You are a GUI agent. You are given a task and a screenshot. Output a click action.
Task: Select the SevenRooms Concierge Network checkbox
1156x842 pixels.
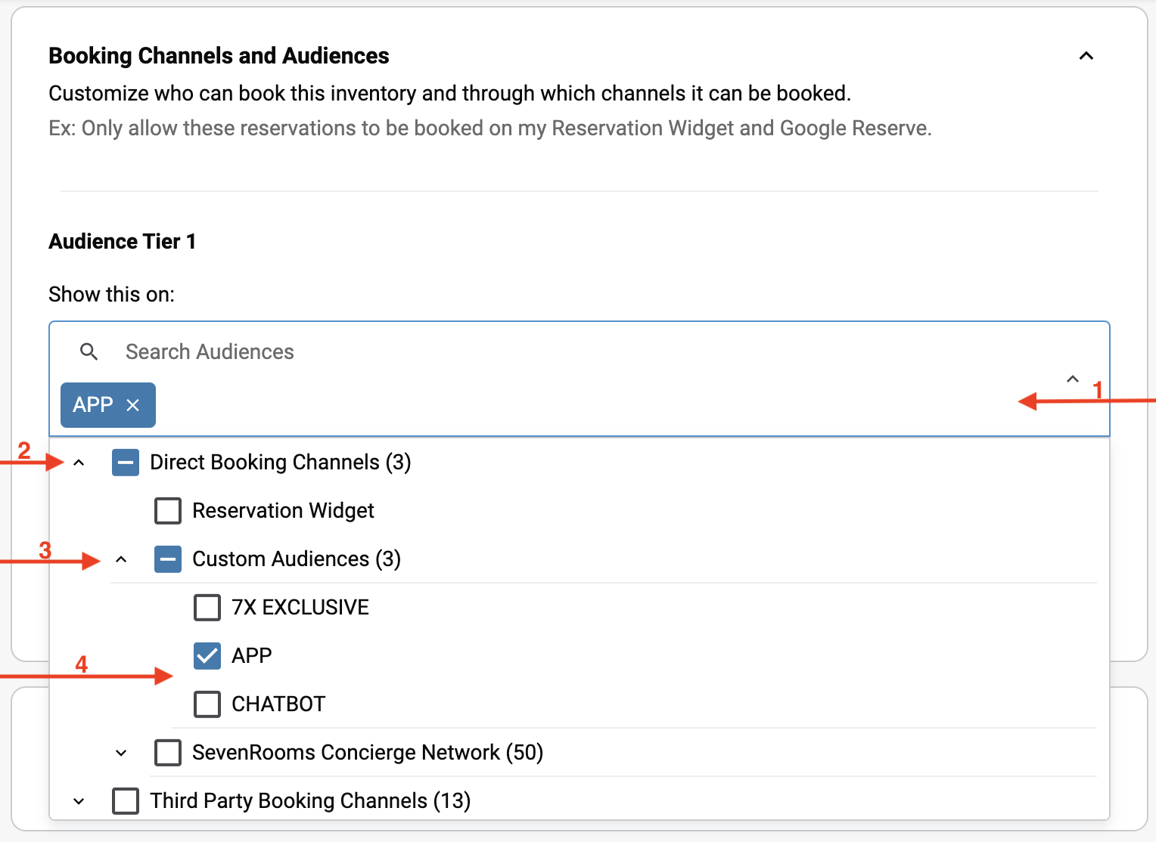coord(168,753)
